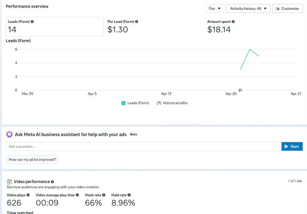Toggle the Leads (Form) teal legend swatch
Image resolution: width=307 pixels, height=214 pixels.
tap(123, 103)
